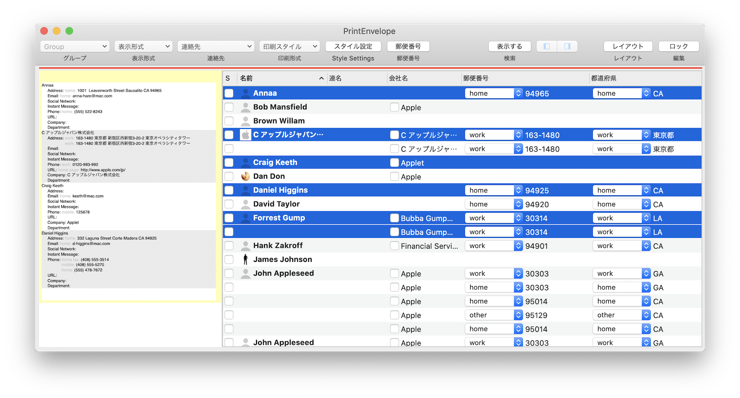The width and height of the screenshot is (740, 398).
Task: Open Annaa's prefecture home type dropdown
Action: (621, 93)
